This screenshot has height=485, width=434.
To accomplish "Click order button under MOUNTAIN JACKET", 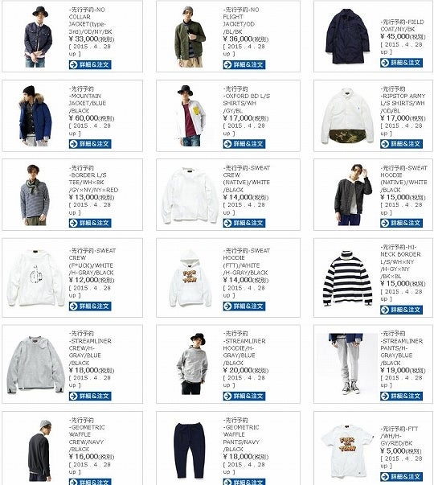I will coord(90,144).
